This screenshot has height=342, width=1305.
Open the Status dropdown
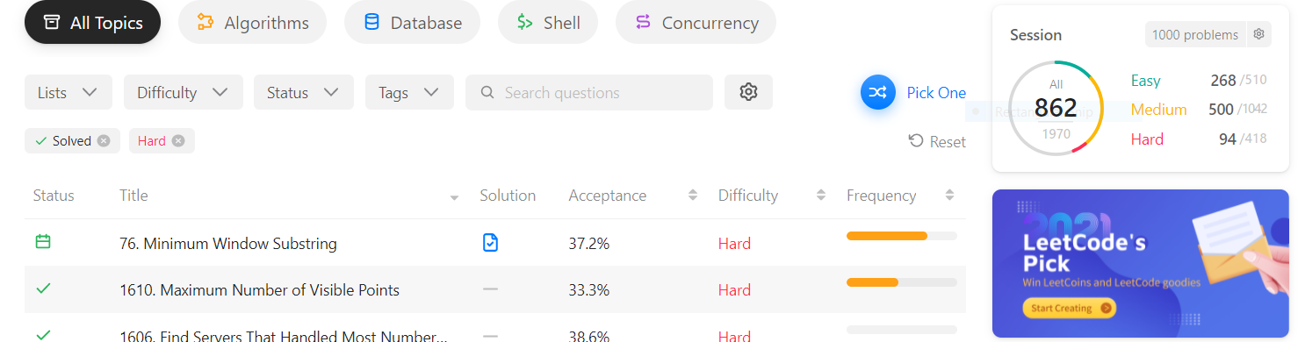[304, 92]
